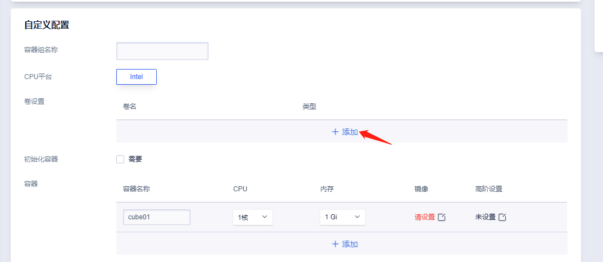Click the 高阶设置 column header
The image size is (603, 262).
click(x=489, y=189)
